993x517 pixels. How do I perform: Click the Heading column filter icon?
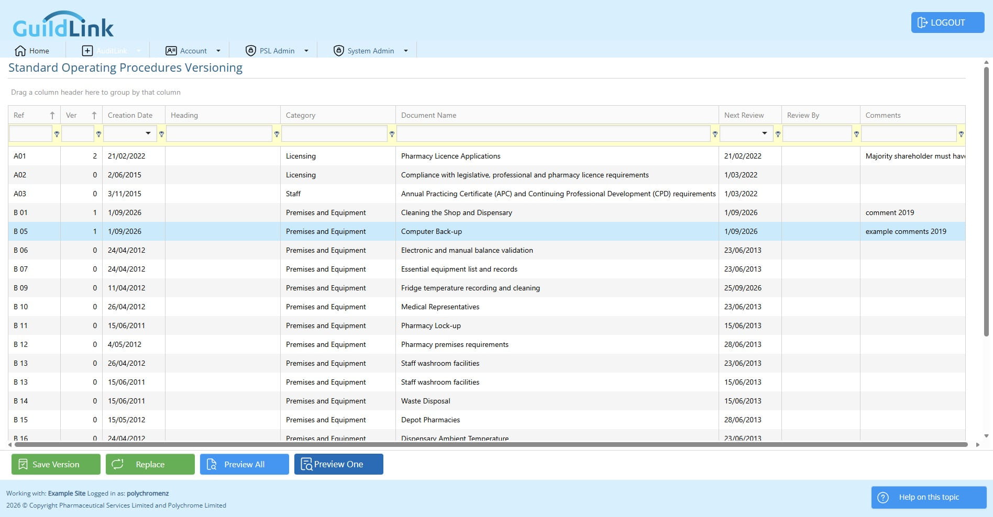click(277, 134)
